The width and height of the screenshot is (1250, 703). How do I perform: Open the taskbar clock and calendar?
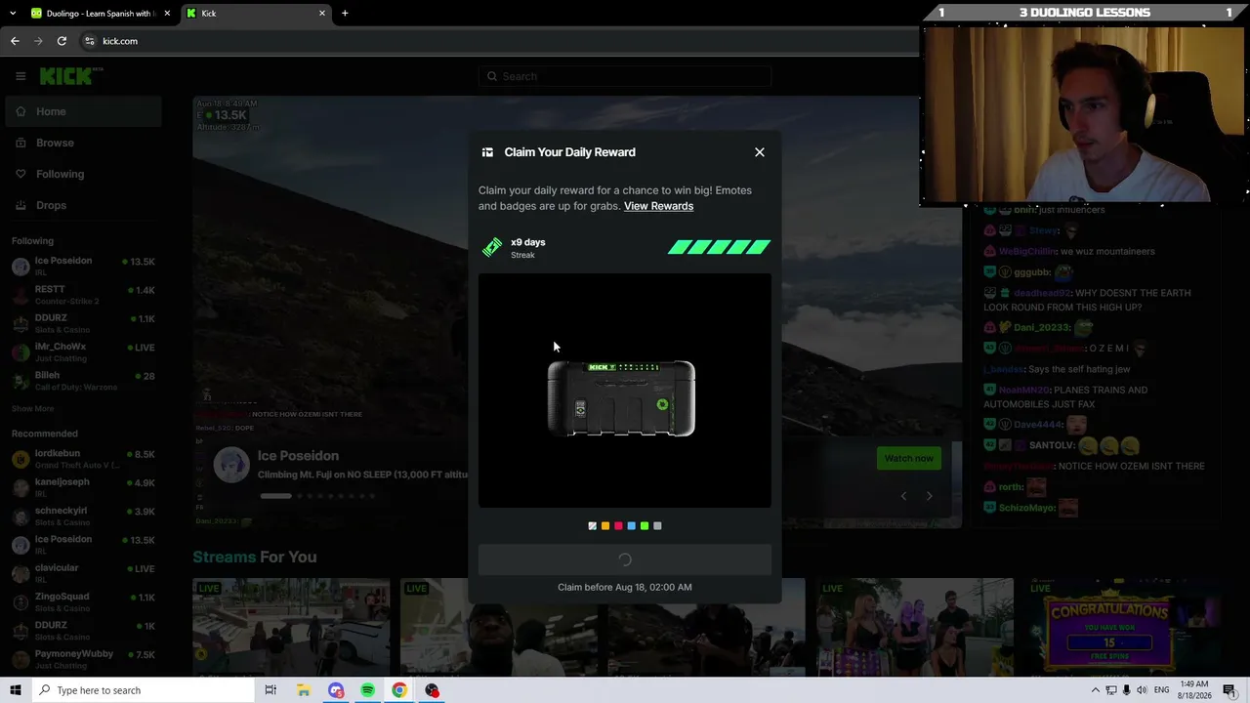coord(1195,690)
